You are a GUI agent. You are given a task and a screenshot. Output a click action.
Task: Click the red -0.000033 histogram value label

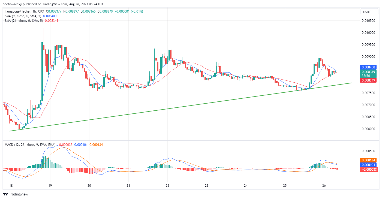369,170
